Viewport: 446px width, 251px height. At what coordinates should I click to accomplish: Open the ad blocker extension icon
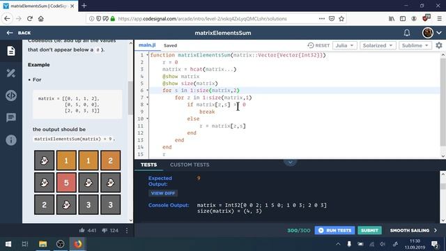coord(426,18)
